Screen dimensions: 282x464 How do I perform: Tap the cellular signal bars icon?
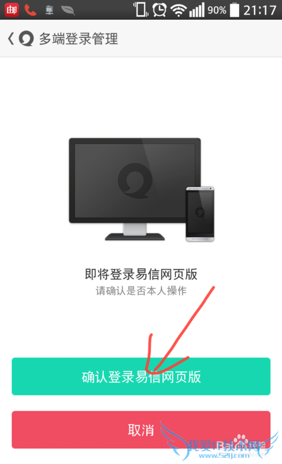point(197,10)
